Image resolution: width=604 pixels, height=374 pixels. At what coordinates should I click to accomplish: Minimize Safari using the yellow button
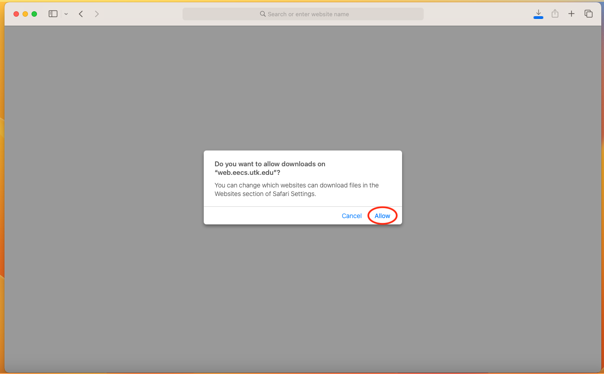click(25, 14)
